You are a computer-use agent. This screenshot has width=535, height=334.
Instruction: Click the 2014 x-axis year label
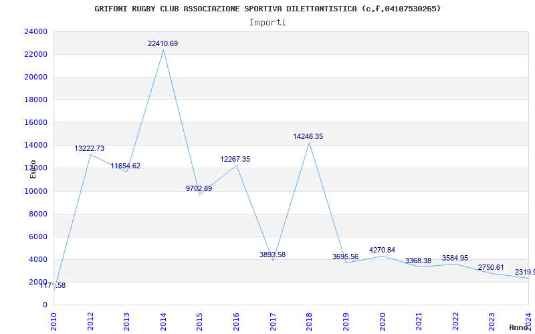click(163, 321)
